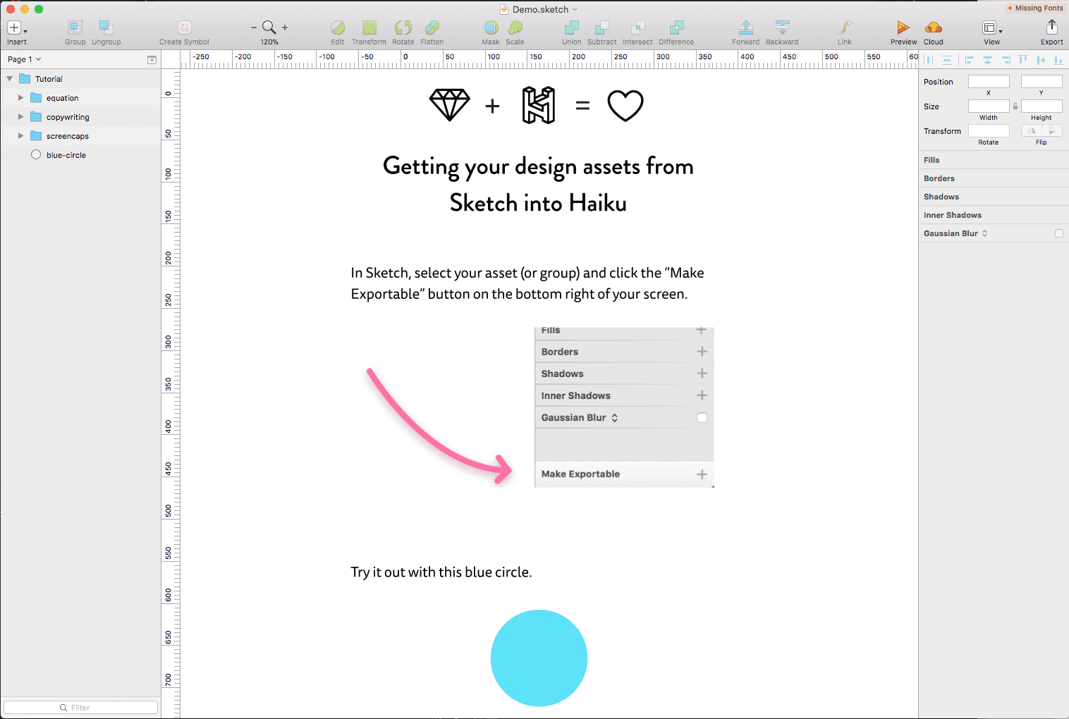Click the Flatten tool icon
The image size is (1069, 719).
pyautogui.click(x=432, y=27)
